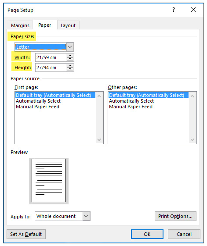Viewport: 207px width, 246px height.
Task: Click the Width input field
Action: point(51,57)
